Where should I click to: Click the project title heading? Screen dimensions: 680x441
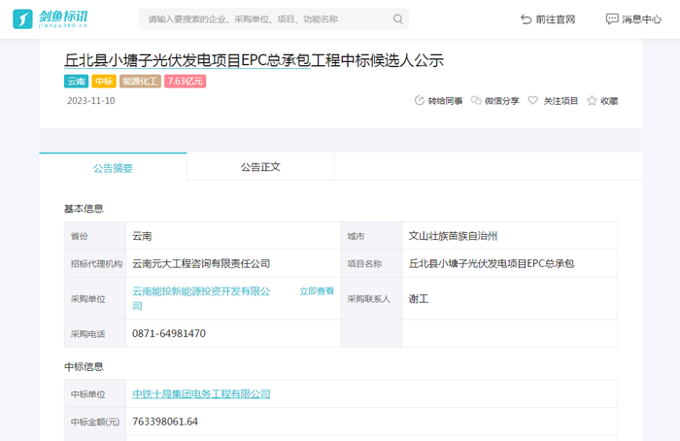pos(255,60)
